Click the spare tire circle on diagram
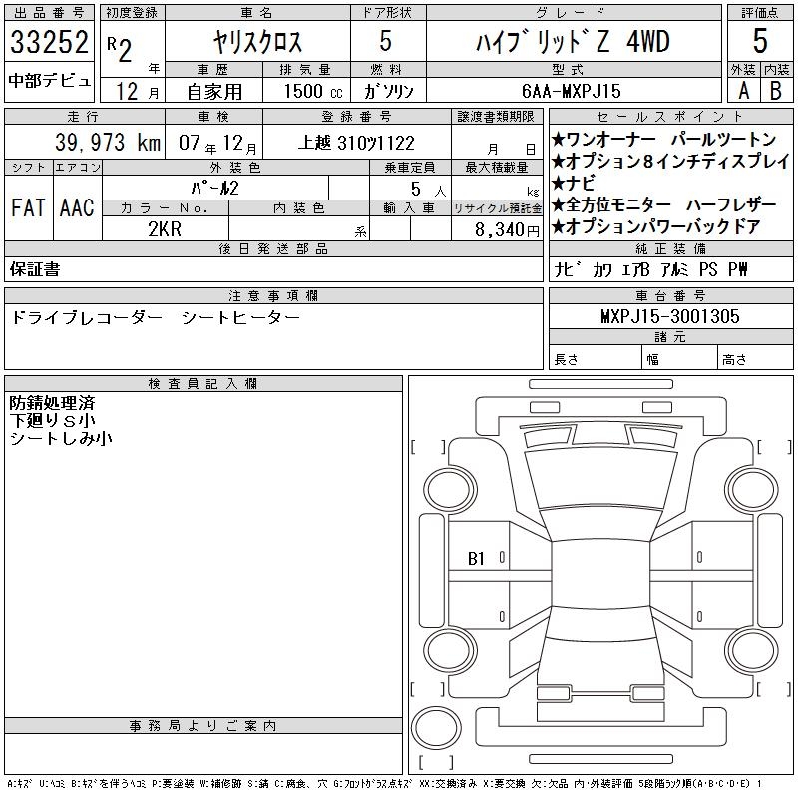The image size is (798, 798). coord(436,727)
